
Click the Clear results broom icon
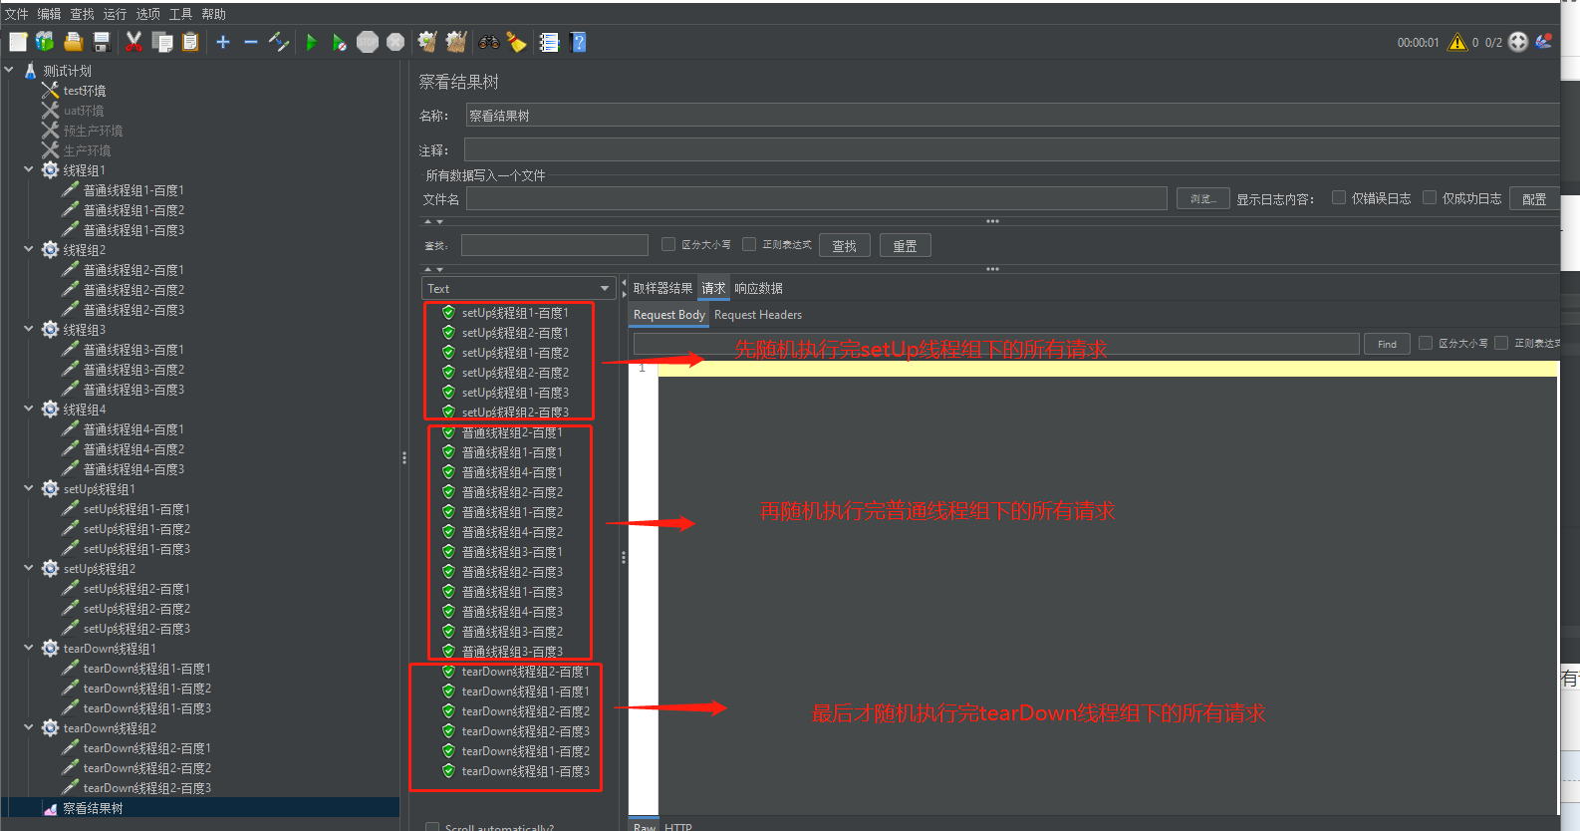[427, 42]
